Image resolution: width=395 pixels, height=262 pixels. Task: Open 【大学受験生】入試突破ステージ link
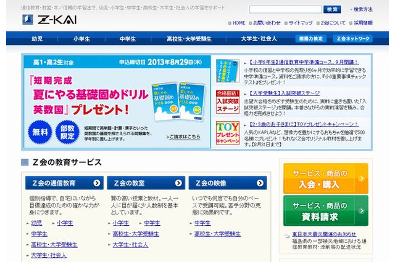coord(285,93)
